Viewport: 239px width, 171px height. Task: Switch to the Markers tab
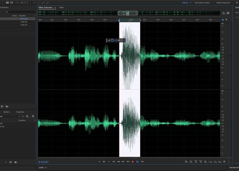coord(7,112)
